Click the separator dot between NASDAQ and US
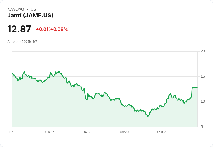Screen dimensions: 213x147 27,9
